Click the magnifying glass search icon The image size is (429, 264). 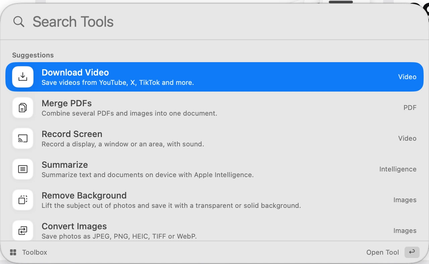(x=19, y=22)
